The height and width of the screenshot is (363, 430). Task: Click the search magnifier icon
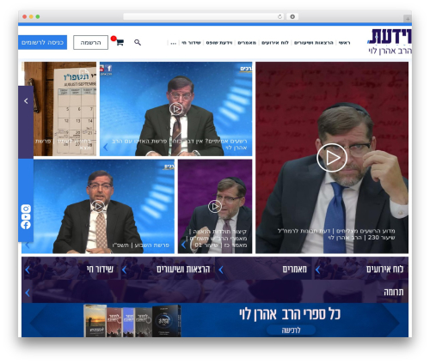(138, 42)
